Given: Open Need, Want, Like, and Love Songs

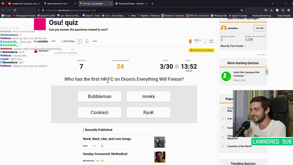Looking at the screenshot, I should pos(107,139).
